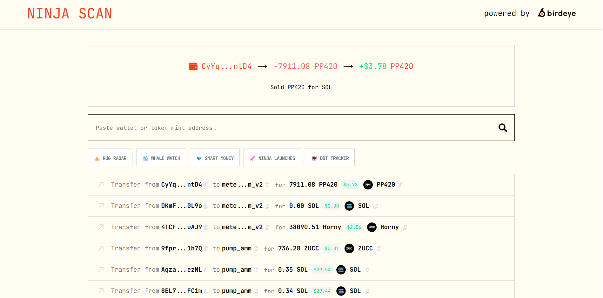603x298 pixels.
Task: Copy the 4TCF...uAJ9 wallet address
Action: 206,227
